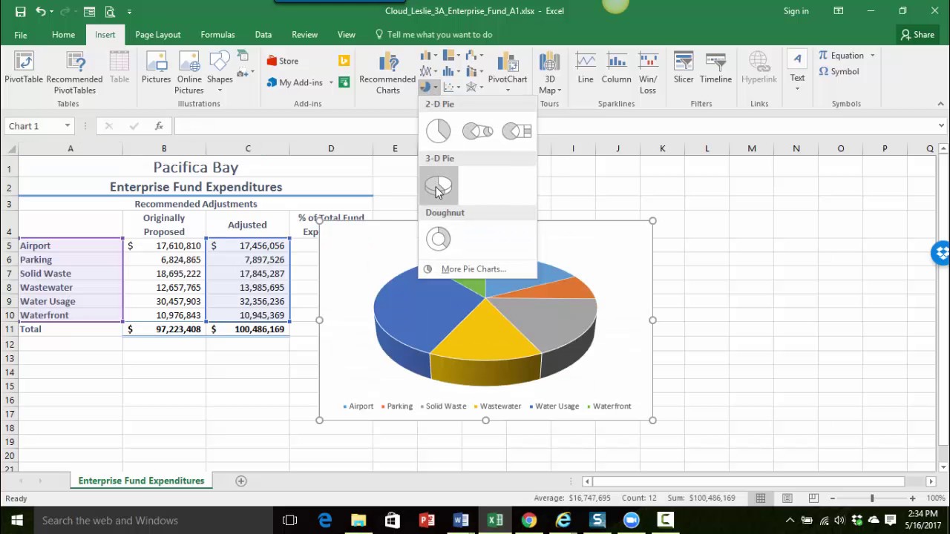Click the 3-D Pie chart option
The height and width of the screenshot is (534, 950).
click(x=439, y=185)
